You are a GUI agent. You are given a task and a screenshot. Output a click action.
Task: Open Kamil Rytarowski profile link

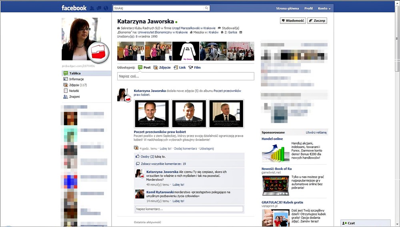click(x=160, y=192)
